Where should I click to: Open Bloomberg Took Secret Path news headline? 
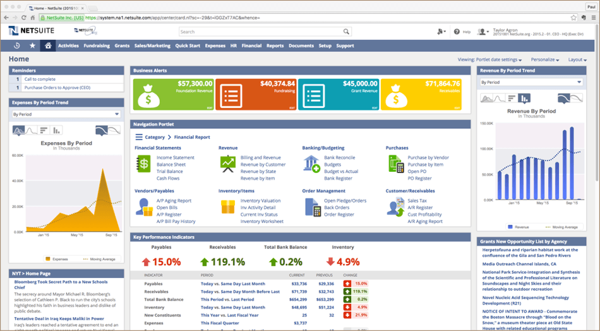(61, 284)
